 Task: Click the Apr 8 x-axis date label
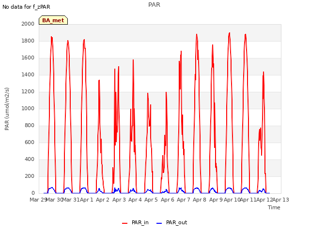200,200
